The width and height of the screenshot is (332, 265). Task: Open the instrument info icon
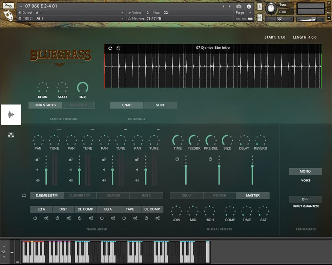coord(249,6)
